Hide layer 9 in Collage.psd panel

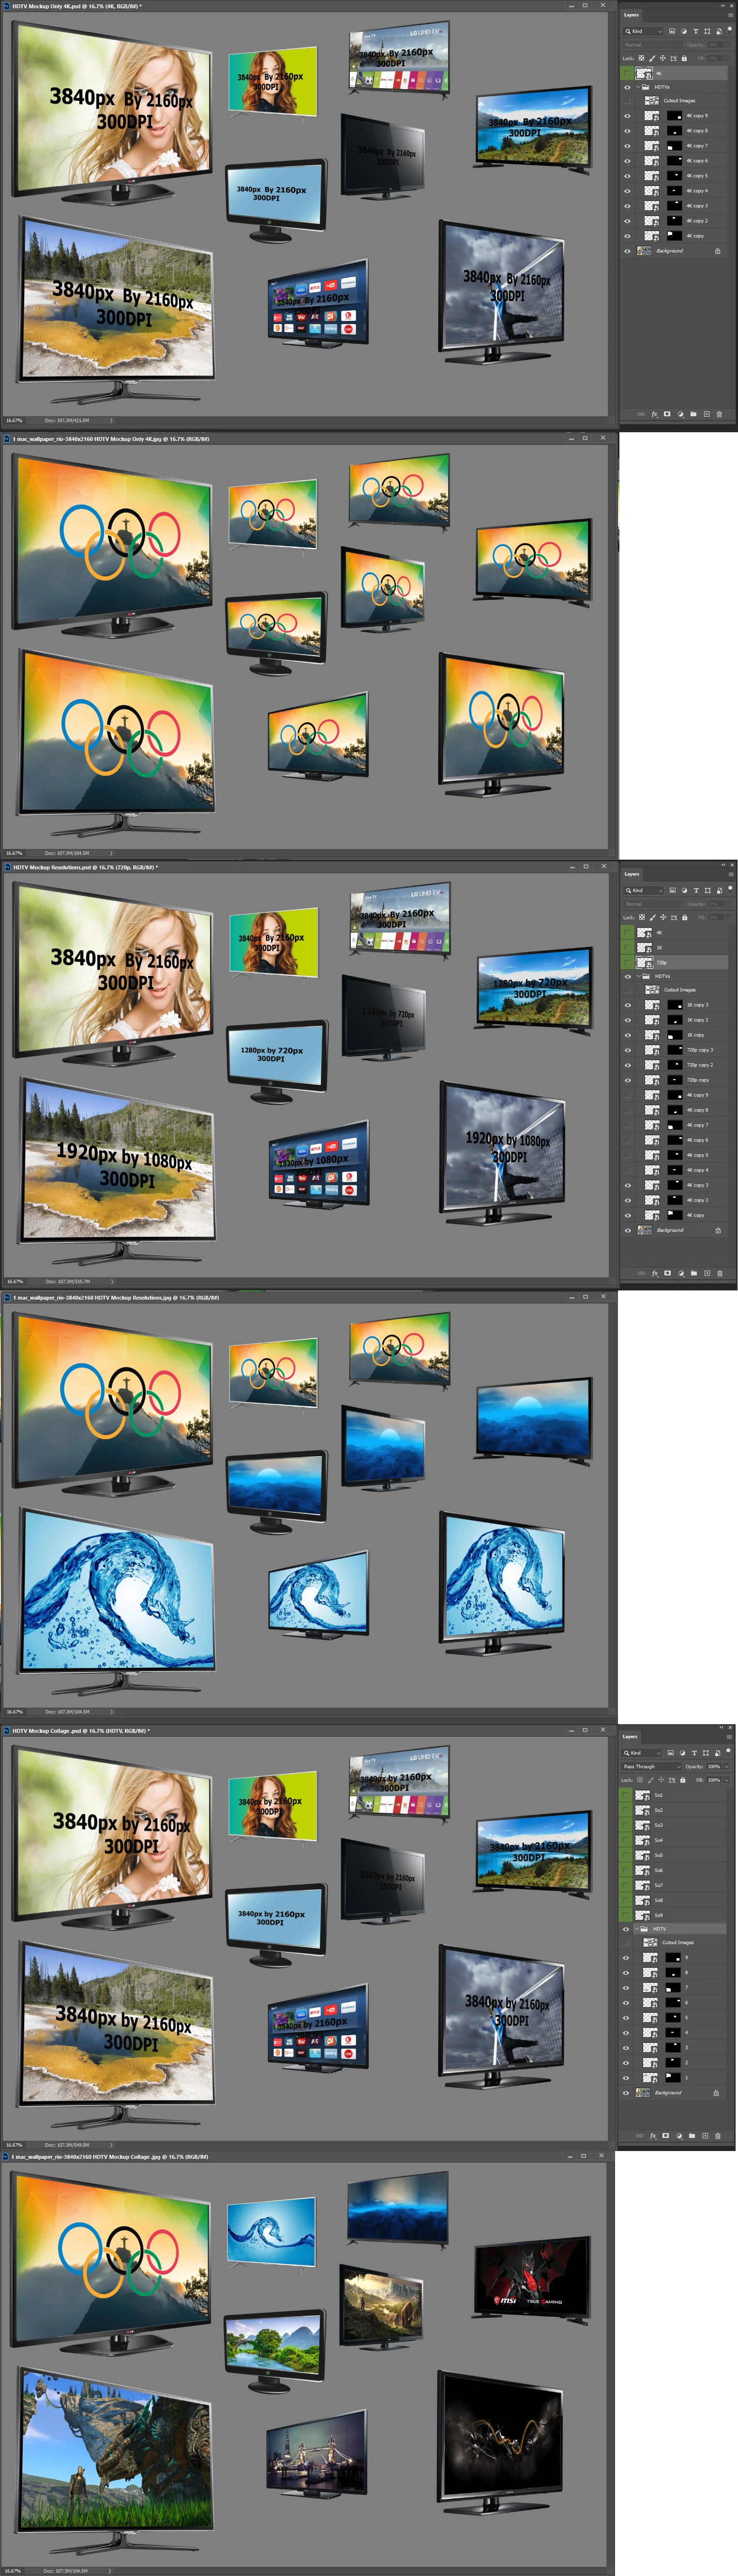[x=626, y=1957]
